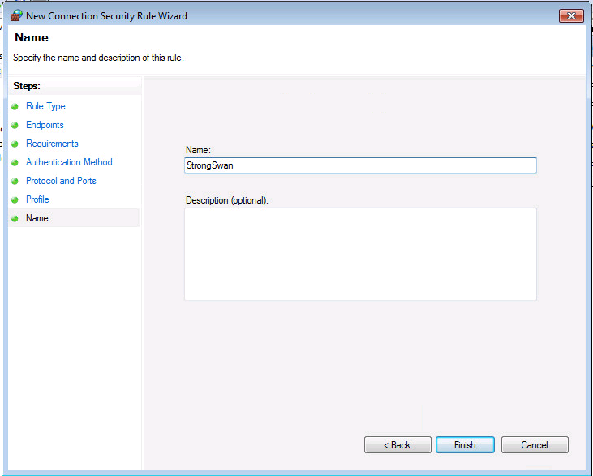This screenshot has height=476, width=593.
Task: Click the Name field containing StrongSwan
Action: click(360, 165)
